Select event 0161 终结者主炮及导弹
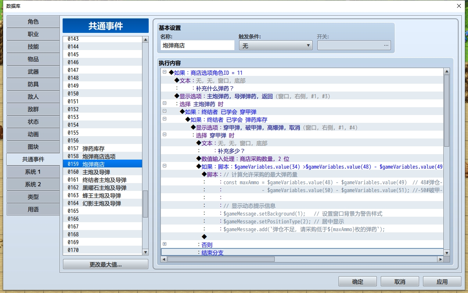Image resolution: width=468 pixels, height=293 pixels. pyautogui.click(x=103, y=180)
